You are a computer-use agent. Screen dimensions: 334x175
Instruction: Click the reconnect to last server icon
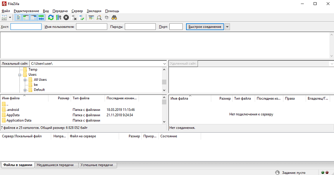pos(82,17)
